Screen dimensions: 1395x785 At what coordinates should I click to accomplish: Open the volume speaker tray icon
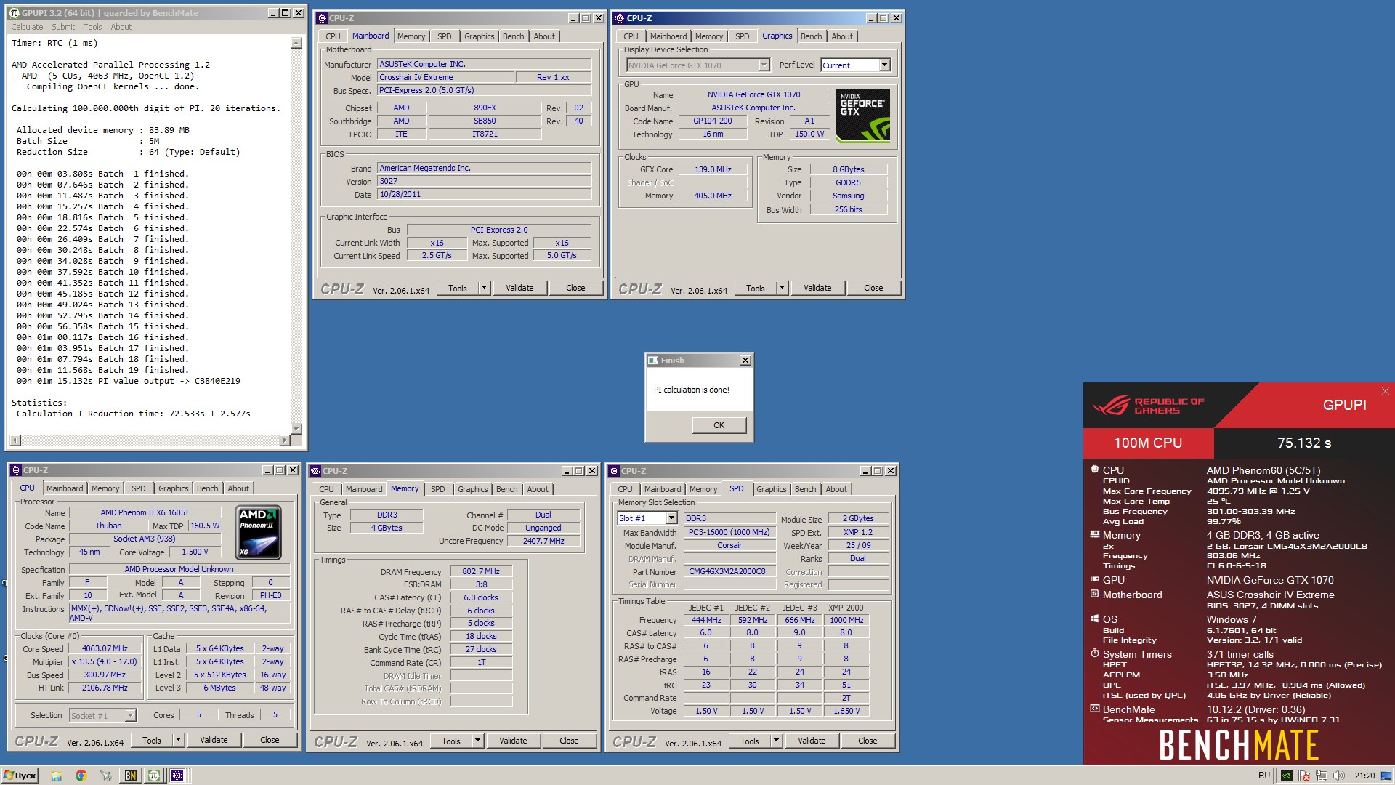click(x=1339, y=776)
